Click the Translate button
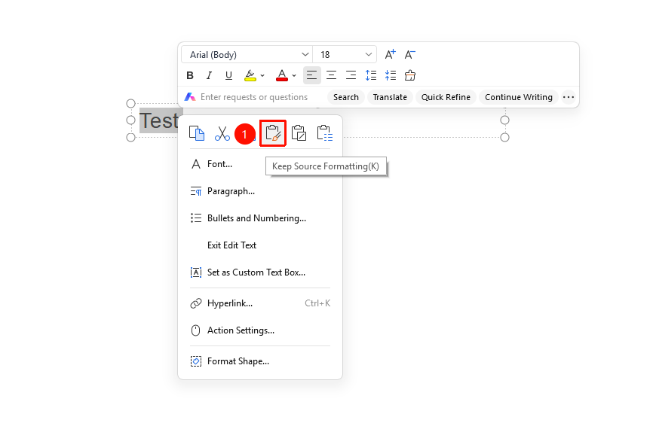The width and height of the screenshot is (656, 423). (x=390, y=97)
